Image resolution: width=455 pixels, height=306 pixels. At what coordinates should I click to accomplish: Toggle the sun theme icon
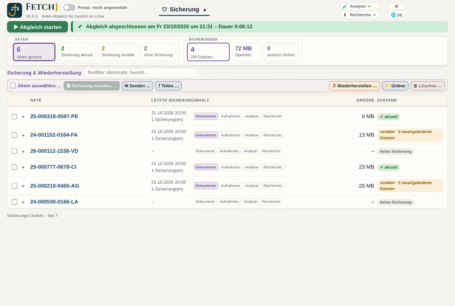tap(396, 6)
